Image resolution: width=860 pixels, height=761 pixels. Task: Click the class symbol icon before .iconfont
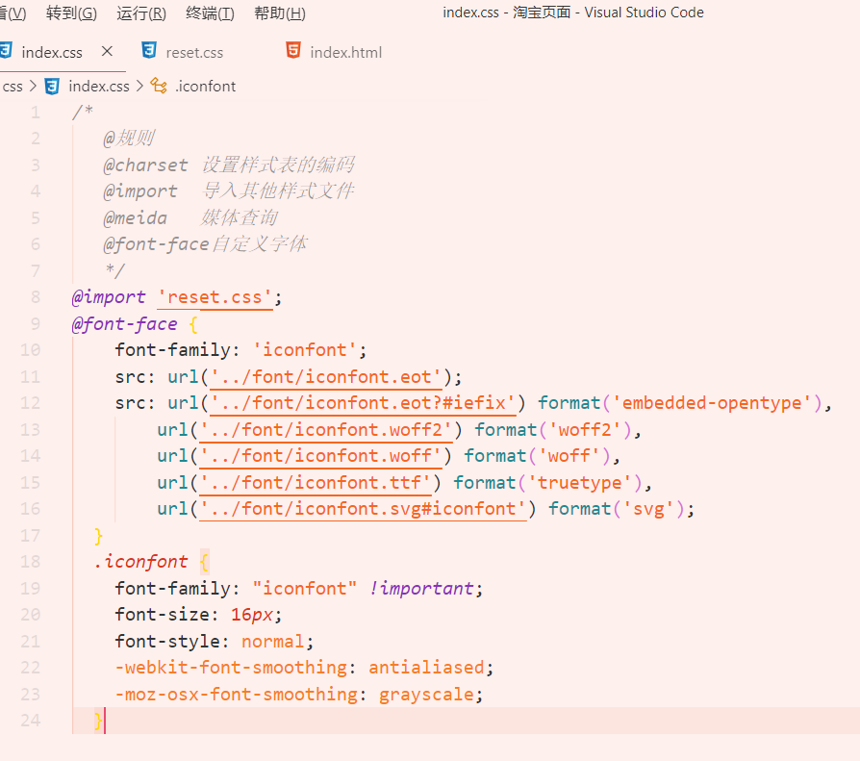159,87
